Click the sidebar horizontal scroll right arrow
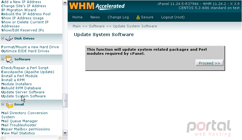 click(60, 138)
